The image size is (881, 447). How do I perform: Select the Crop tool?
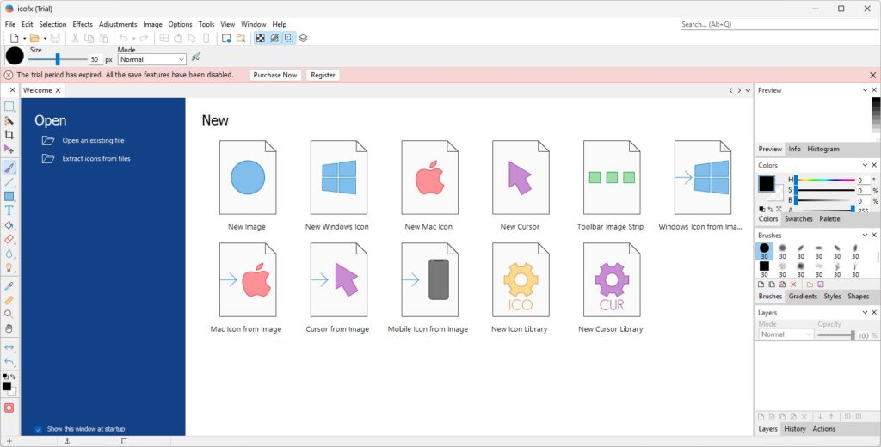coord(9,135)
